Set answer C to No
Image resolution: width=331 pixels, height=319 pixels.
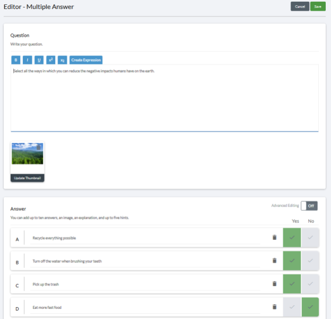point(310,284)
